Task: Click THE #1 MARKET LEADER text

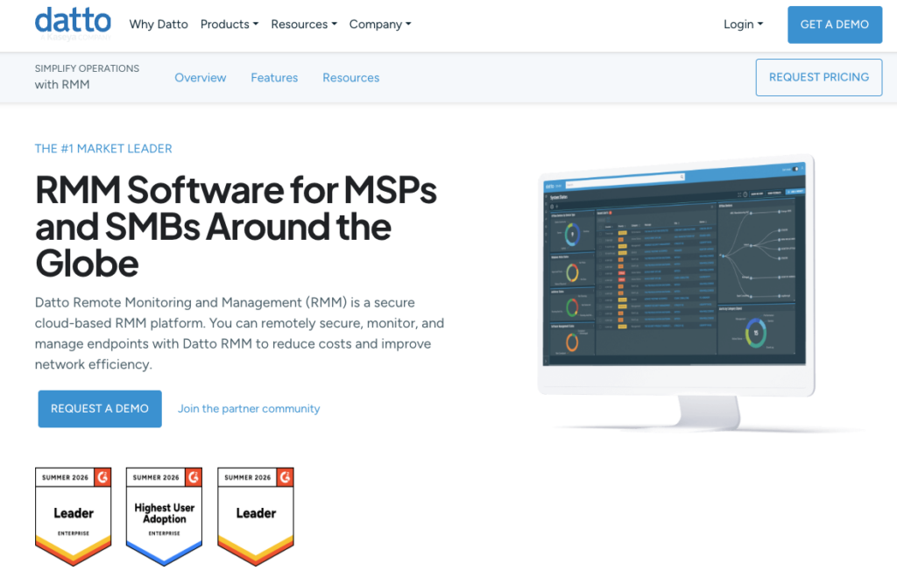Action: 103,149
